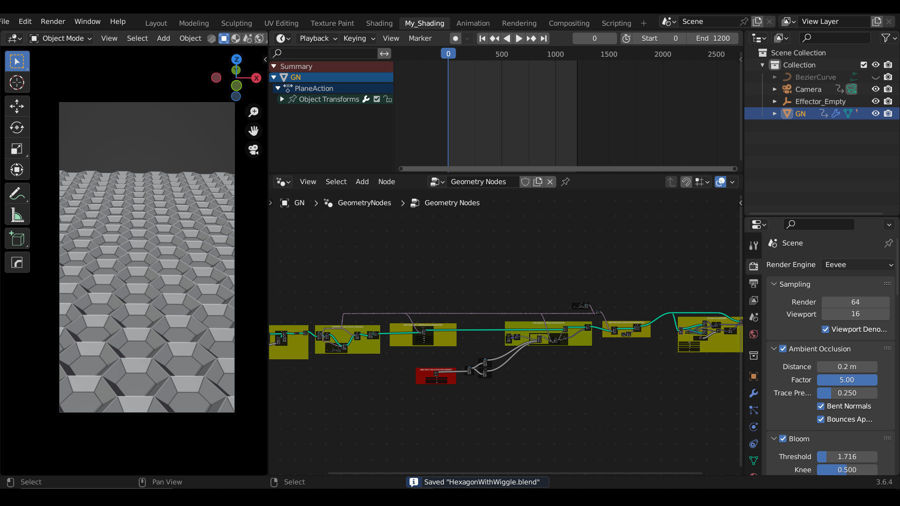Open Modifier properties wrench tab

pyautogui.click(x=754, y=393)
